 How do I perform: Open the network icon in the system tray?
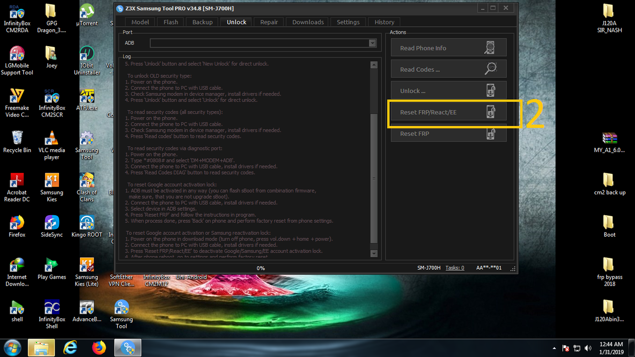point(577,348)
